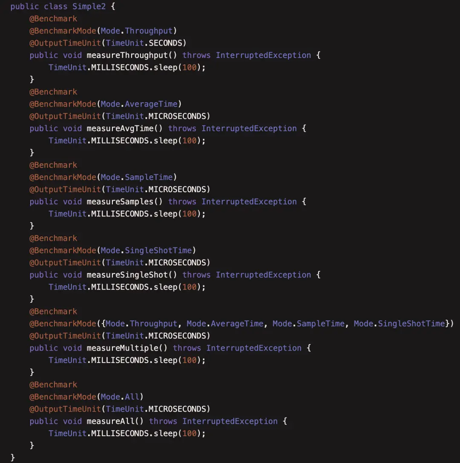Click the 100 argument in measureSamples sleep
Screen dimensions: 460x463
coord(189,214)
